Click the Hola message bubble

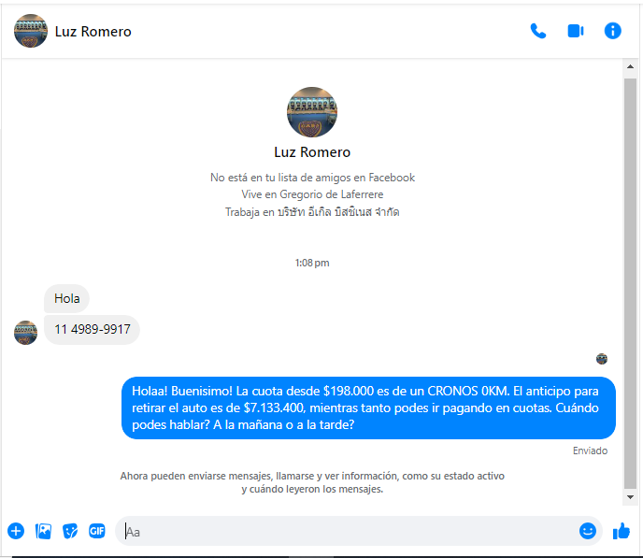(x=67, y=298)
